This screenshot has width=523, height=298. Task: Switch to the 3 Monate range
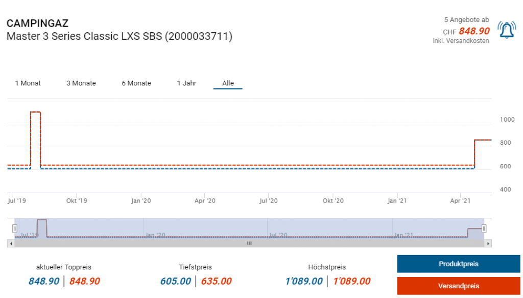(x=81, y=83)
